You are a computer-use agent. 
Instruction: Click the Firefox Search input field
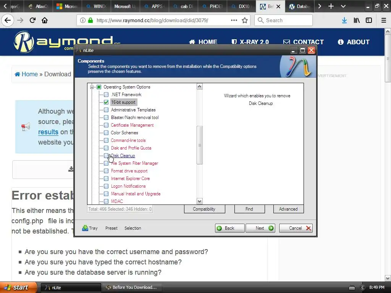[284, 20]
